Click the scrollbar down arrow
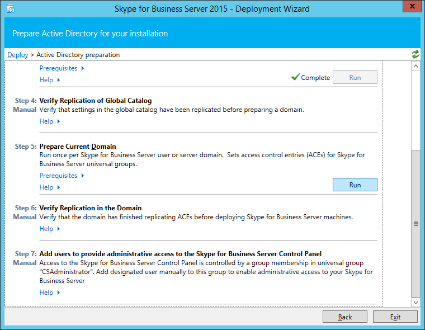Screen dimensions: 425x330 (416, 302)
